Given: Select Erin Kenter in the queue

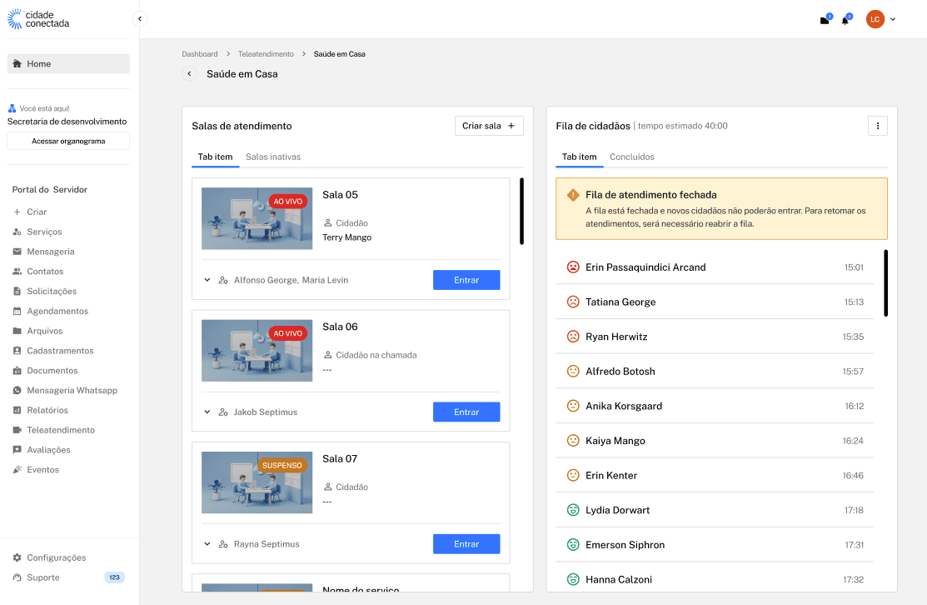Looking at the screenshot, I should 715,476.
